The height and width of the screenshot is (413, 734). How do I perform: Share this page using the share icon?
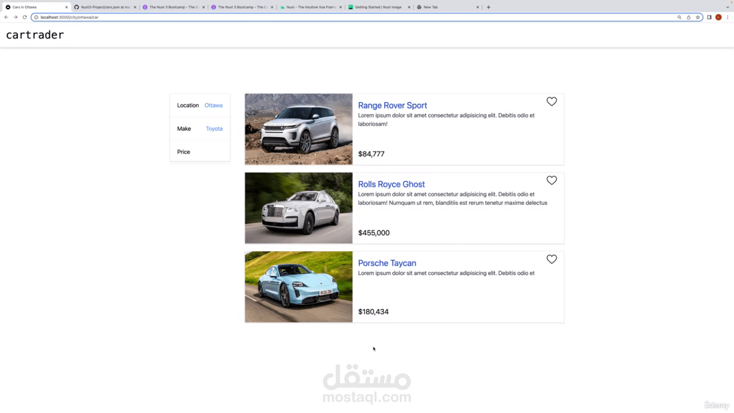click(688, 17)
